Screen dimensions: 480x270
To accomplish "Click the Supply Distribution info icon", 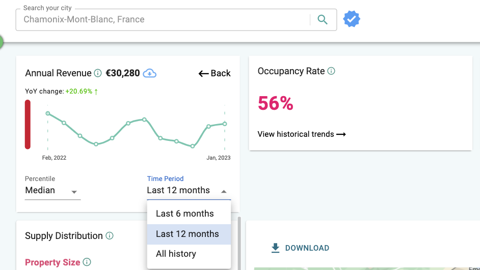I will point(110,236).
